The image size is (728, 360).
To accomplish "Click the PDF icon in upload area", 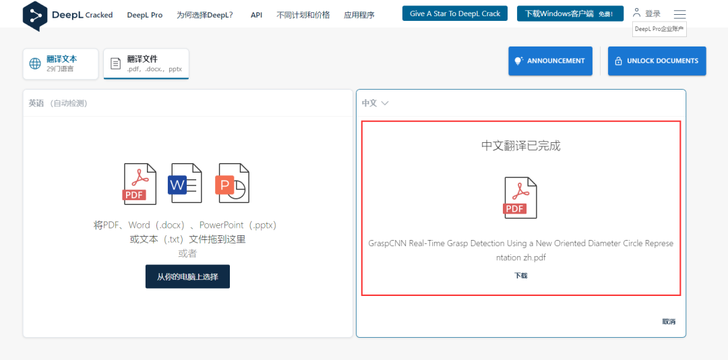I will (x=140, y=183).
